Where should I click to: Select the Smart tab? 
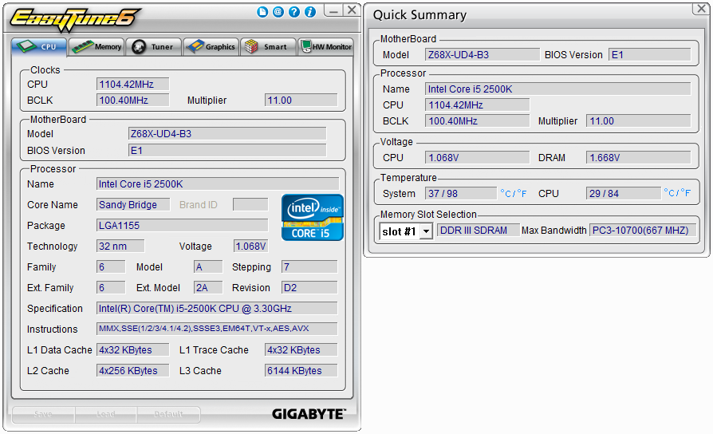point(267,47)
